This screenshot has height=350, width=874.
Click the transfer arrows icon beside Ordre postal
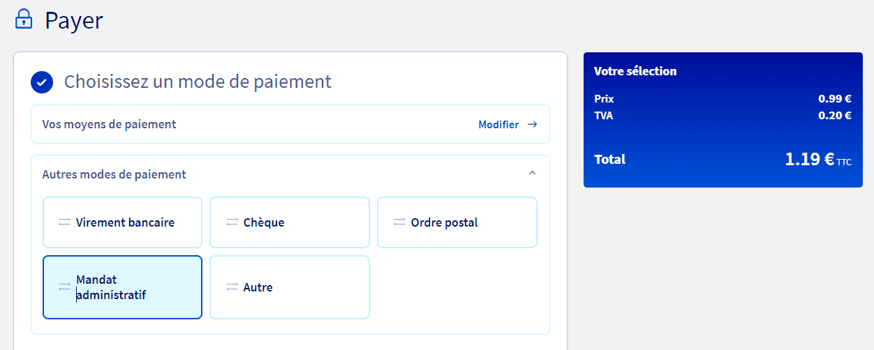pyautogui.click(x=399, y=222)
